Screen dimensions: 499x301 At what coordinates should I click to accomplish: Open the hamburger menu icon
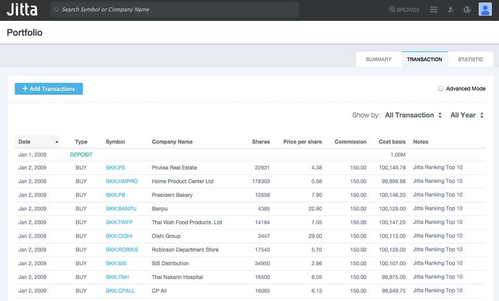coord(434,9)
